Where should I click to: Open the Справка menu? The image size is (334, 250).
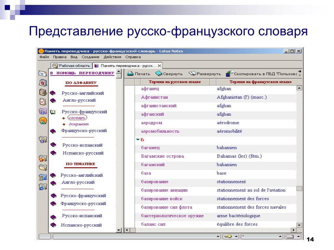[133, 57]
